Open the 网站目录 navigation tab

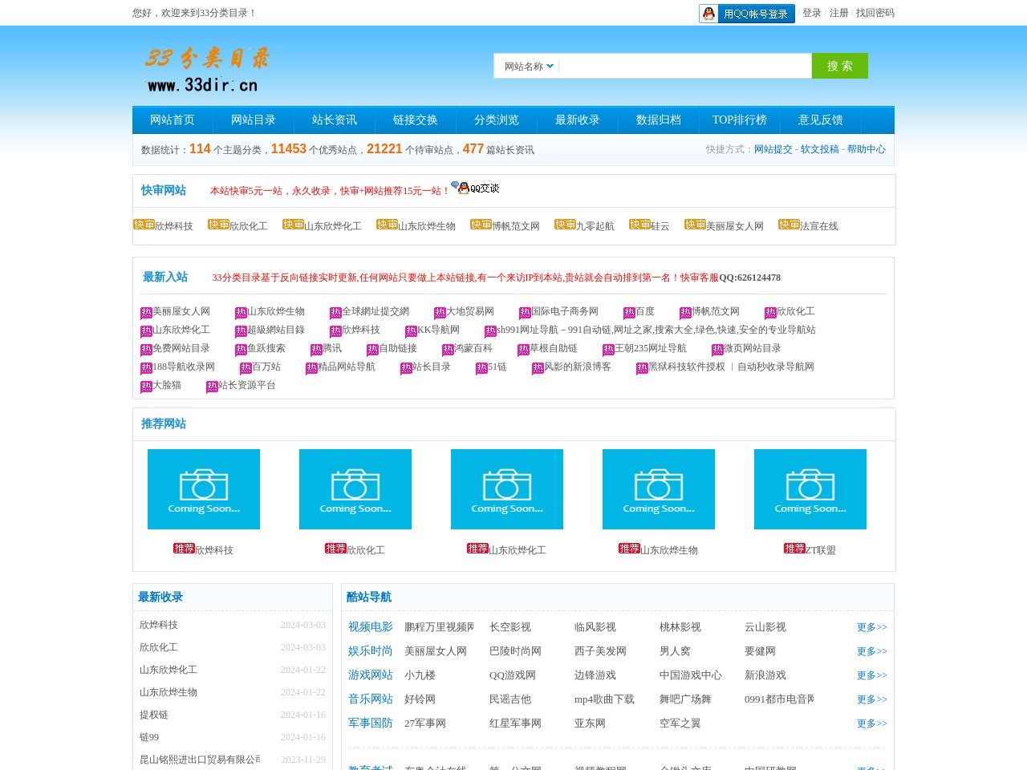point(253,120)
